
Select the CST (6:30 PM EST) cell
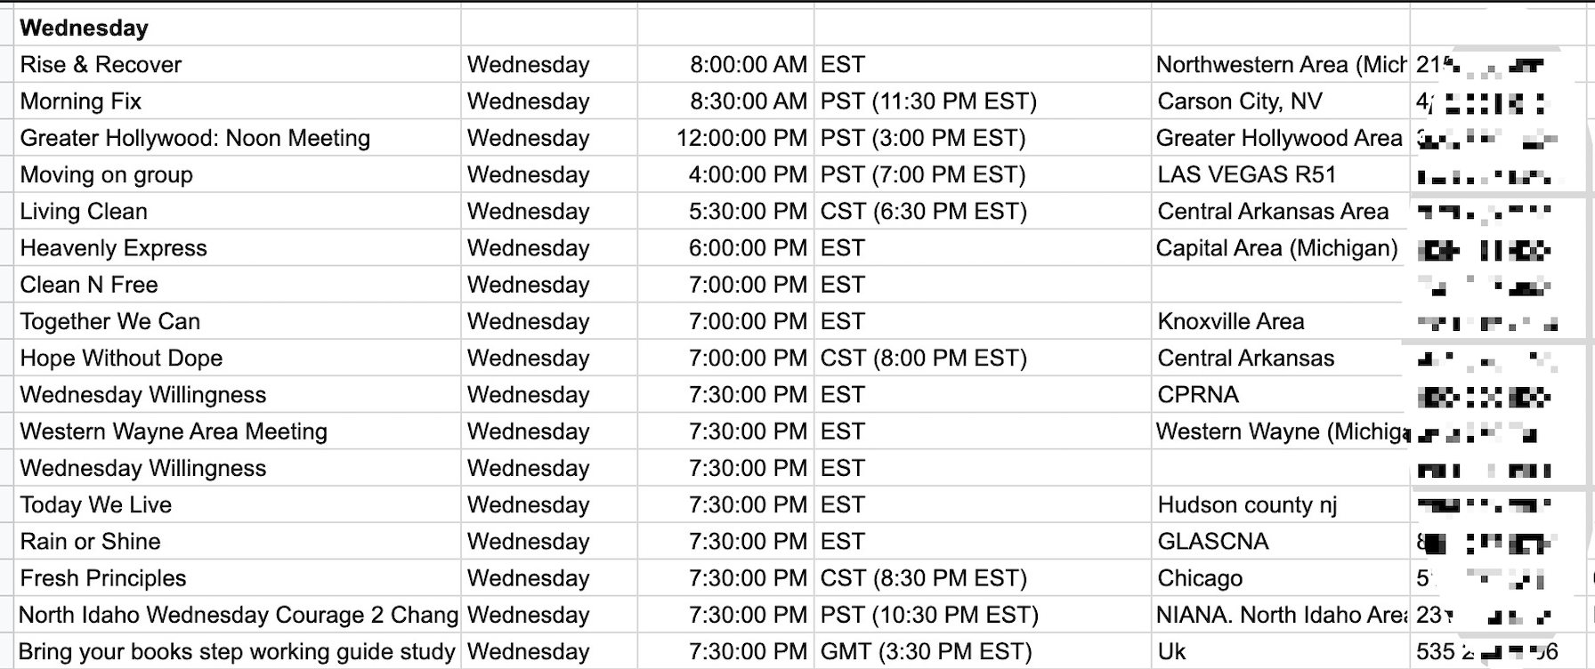coord(983,211)
